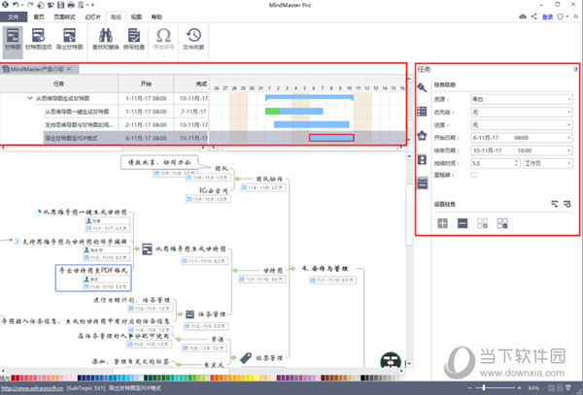Click the third task settings grid icon
This screenshot has width=583, height=395.
(482, 223)
